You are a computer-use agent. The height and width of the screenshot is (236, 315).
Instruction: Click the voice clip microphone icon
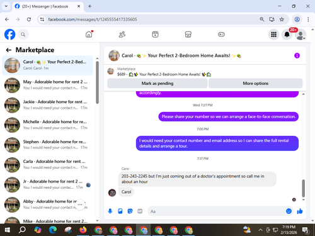click(110, 211)
